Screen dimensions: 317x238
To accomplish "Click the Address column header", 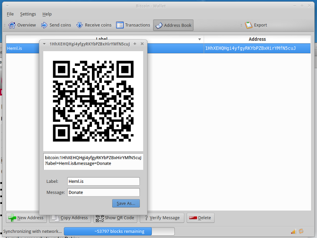I will 257,39.
